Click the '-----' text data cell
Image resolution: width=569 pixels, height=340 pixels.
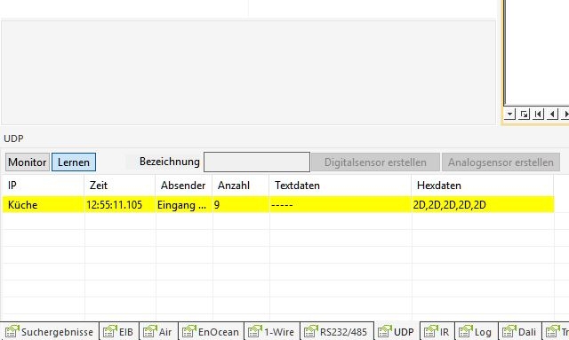coord(282,205)
